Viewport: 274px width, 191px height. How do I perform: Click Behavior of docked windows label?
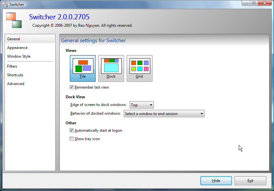95,113
